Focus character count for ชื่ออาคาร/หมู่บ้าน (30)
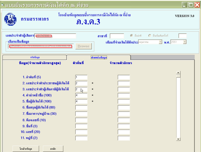The width and height of the screenshot is (201, 152). pyautogui.click(x=124, y=114)
